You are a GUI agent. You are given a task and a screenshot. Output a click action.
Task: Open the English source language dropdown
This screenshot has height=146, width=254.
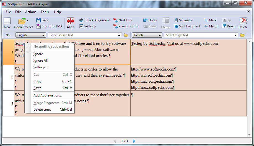pyautogui.click(x=30, y=35)
